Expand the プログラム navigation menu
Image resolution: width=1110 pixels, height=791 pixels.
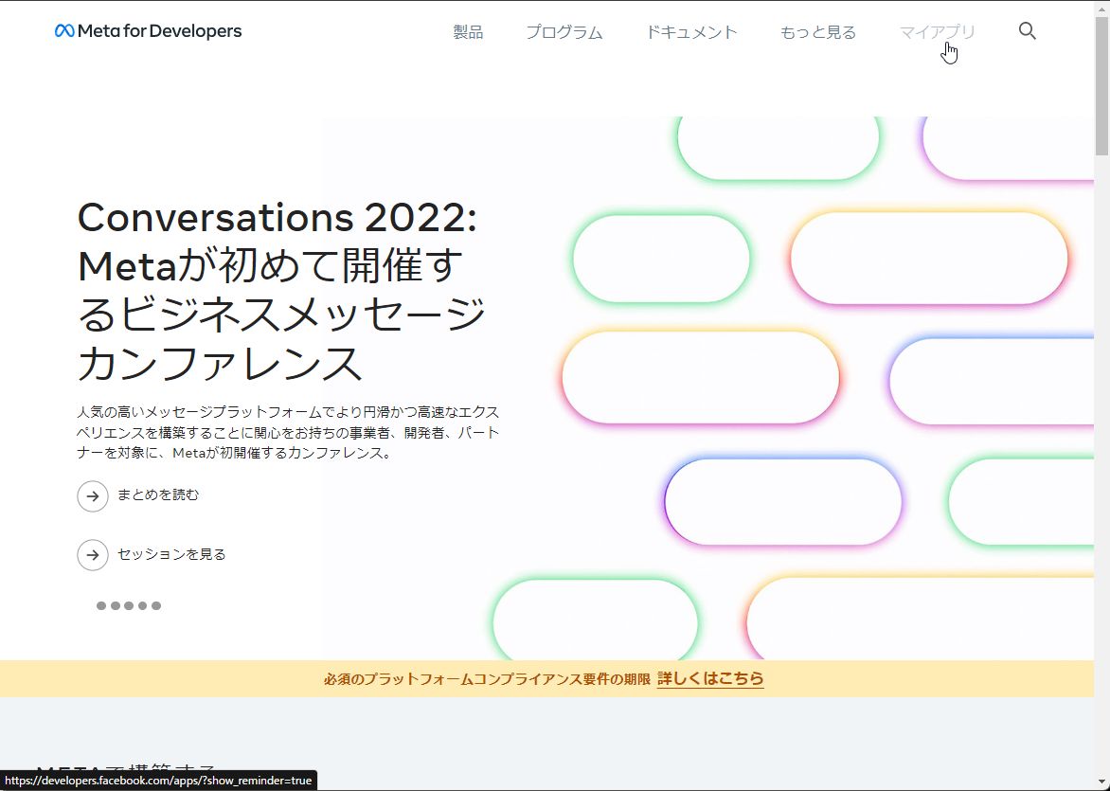[564, 32]
